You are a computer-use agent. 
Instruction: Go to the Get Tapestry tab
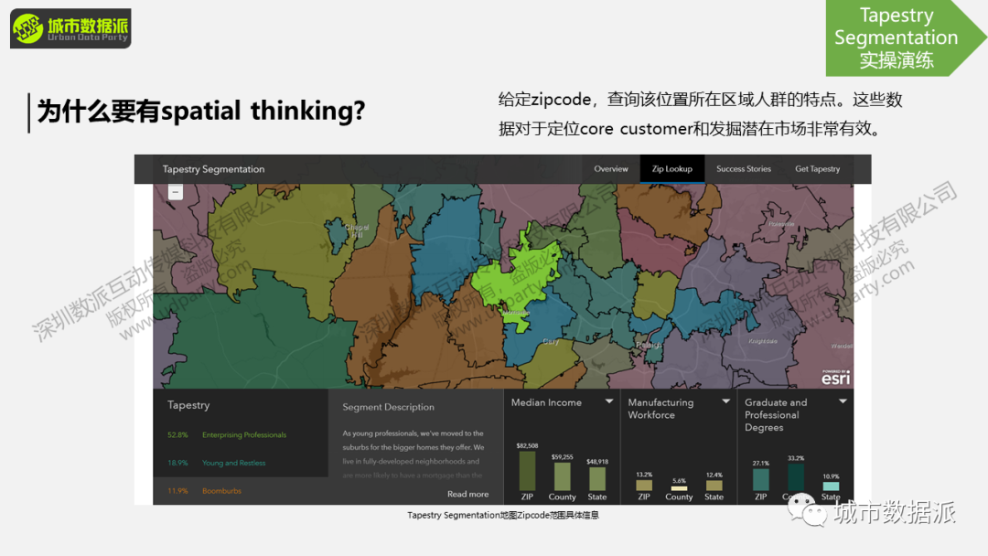[817, 169]
